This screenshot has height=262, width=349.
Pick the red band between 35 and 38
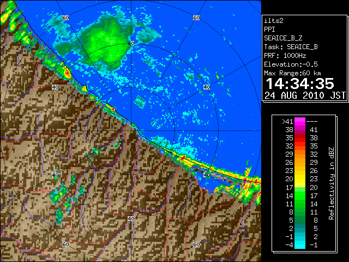tap(300, 138)
